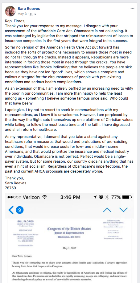The height and width of the screenshot is (283, 140).
Task: Open the flores.house.gov link in letterhead
Action: tap(25, 245)
